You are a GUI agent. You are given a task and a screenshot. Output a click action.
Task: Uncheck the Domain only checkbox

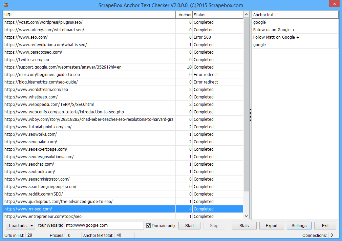(149, 226)
